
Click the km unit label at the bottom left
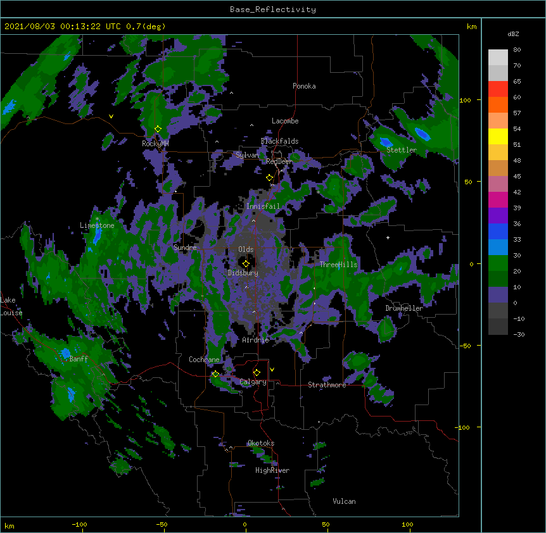point(10,525)
